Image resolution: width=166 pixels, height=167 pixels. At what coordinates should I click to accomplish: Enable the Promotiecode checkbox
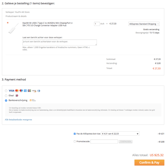point(75,141)
